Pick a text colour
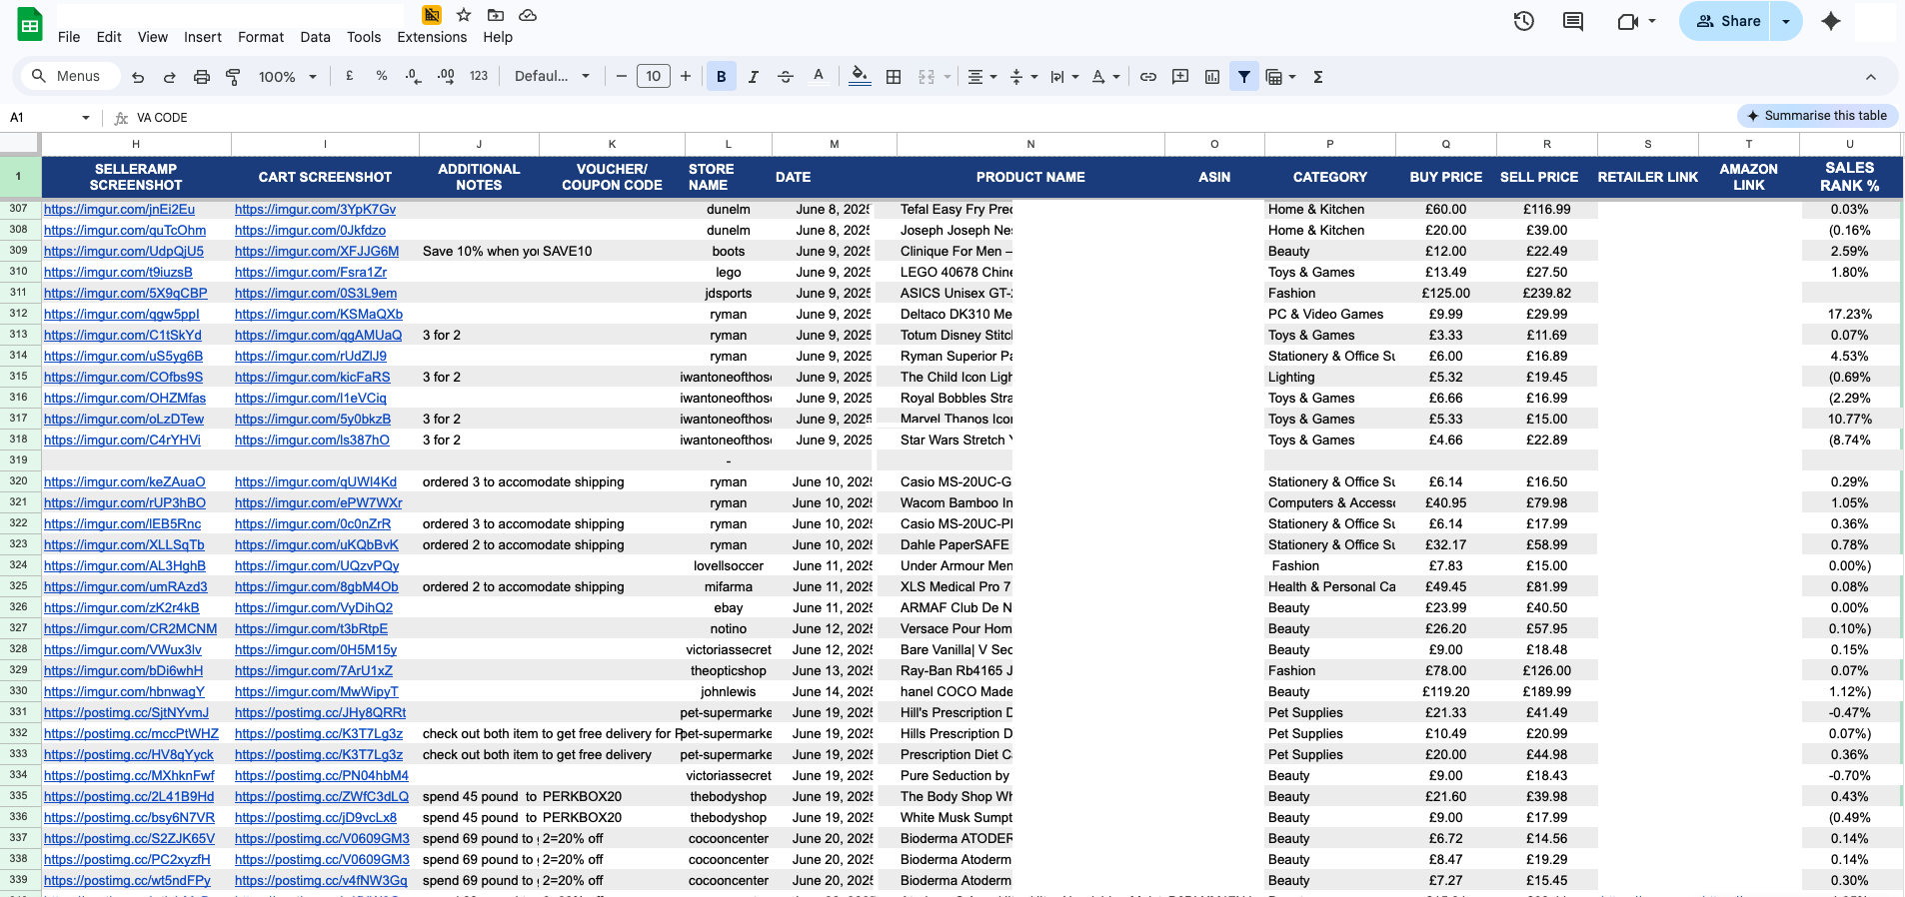 (x=819, y=77)
